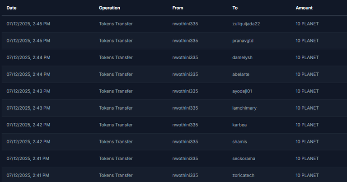347x182 pixels.
Task: Click the Date column header
Action: (11, 8)
